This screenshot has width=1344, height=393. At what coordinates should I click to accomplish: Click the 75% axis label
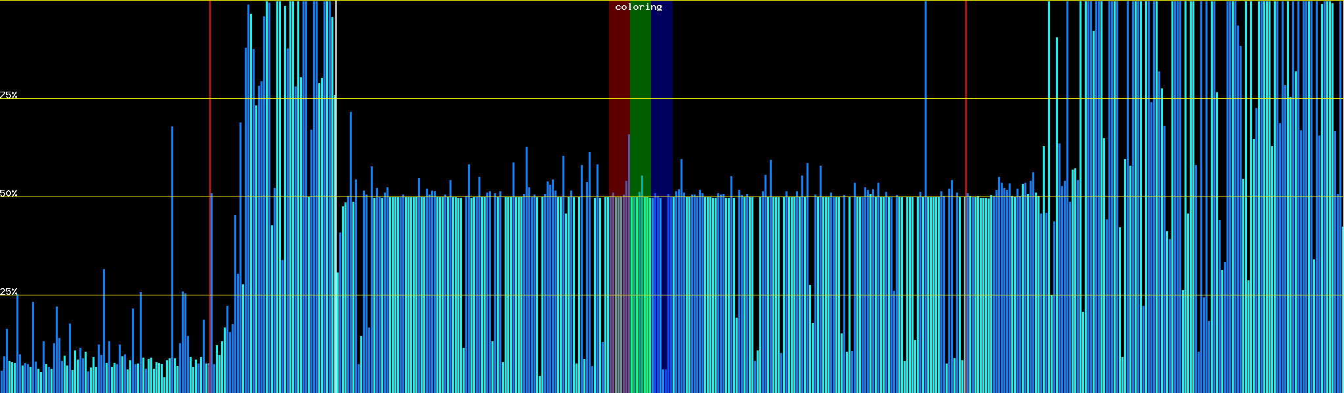9,95
